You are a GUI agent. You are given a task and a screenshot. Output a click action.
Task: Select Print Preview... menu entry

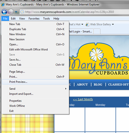[35, 82]
